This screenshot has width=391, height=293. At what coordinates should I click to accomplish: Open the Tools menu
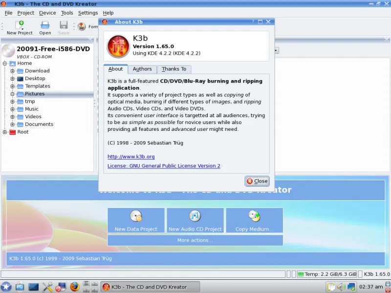point(67,13)
